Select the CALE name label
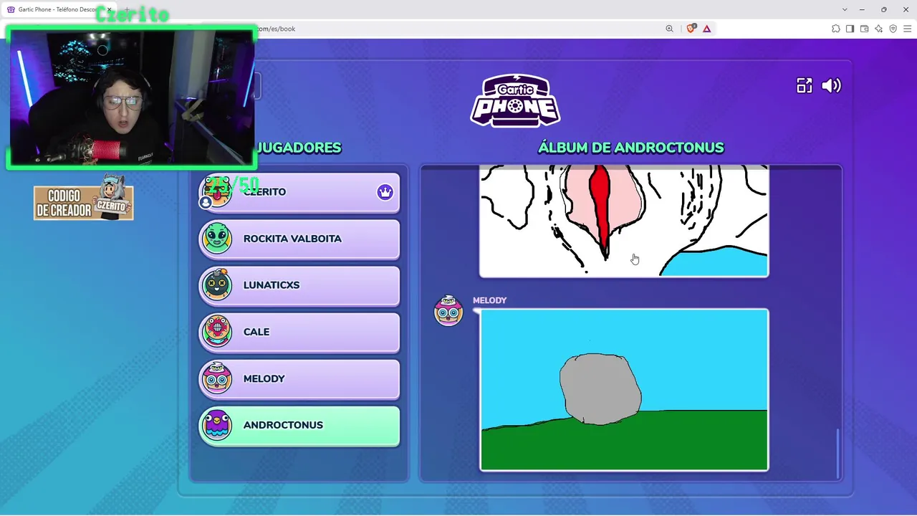The image size is (917, 516). [x=256, y=332]
